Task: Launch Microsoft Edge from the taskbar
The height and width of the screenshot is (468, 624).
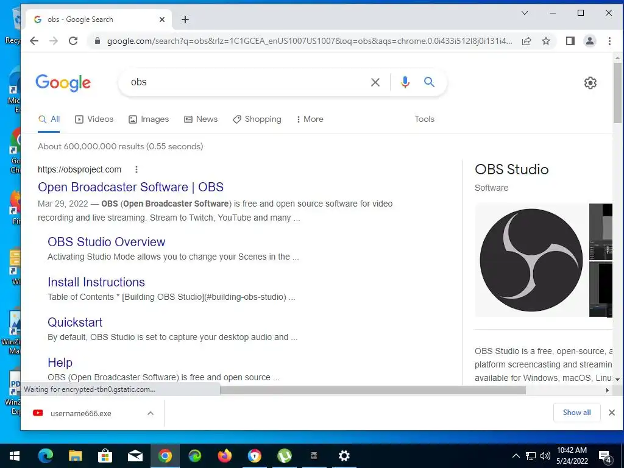Action: pos(45,456)
